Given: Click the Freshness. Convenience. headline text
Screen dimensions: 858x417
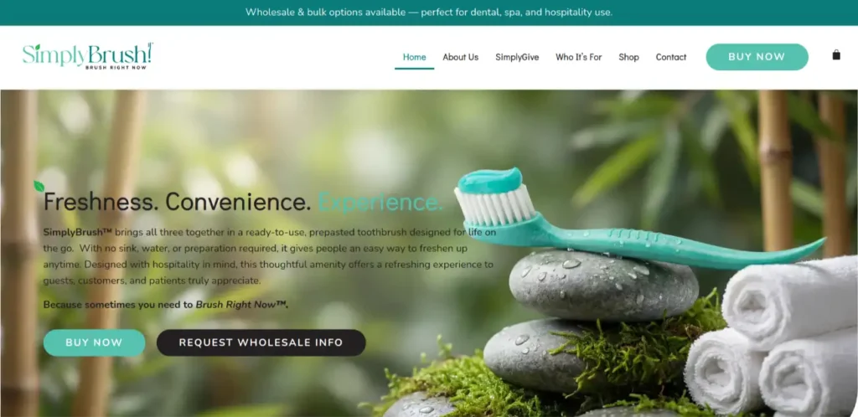Looking at the screenshot, I should [178, 202].
